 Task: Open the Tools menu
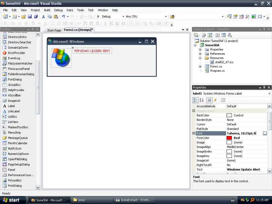(80, 10)
